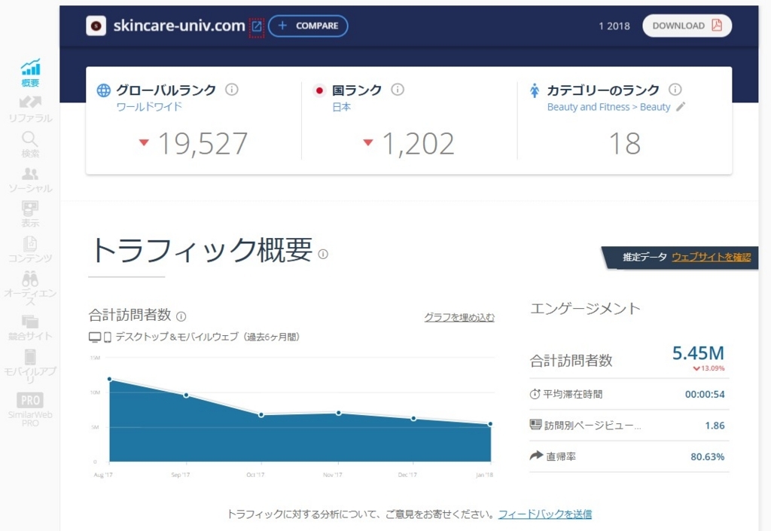Click the 13.09% decline indicator
The height and width of the screenshot is (531, 771).
coord(709,368)
